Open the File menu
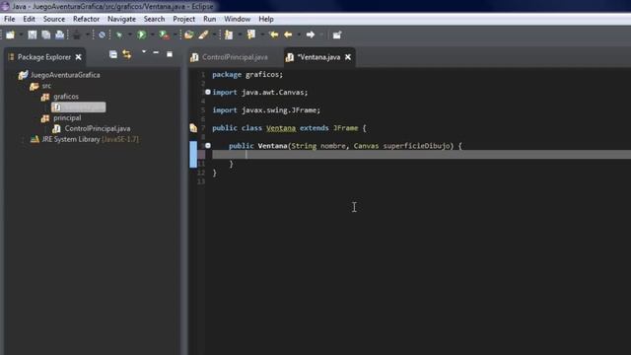 point(10,19)
